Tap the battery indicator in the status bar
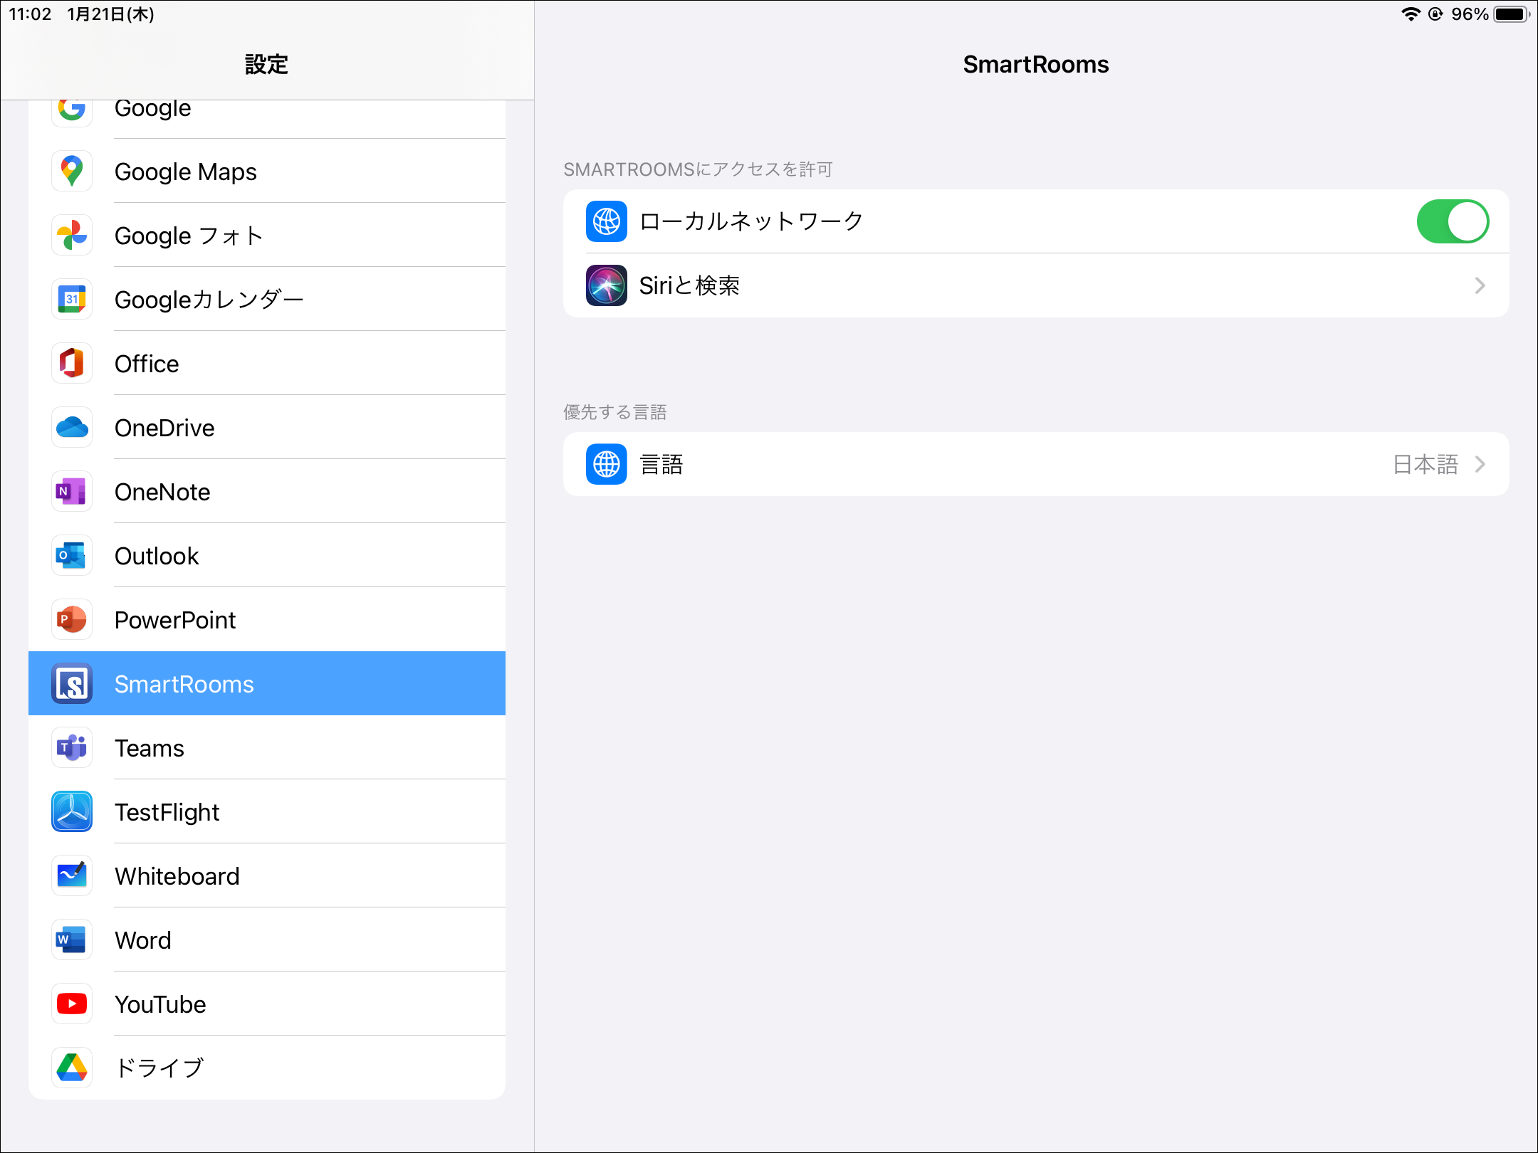This screenshot has height=1153, width=1538. click(1511, 14)
